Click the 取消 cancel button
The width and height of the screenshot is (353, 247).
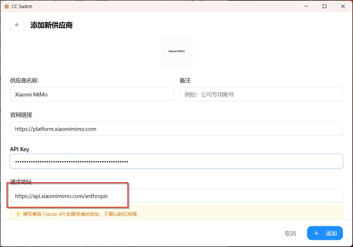(290, 233)
